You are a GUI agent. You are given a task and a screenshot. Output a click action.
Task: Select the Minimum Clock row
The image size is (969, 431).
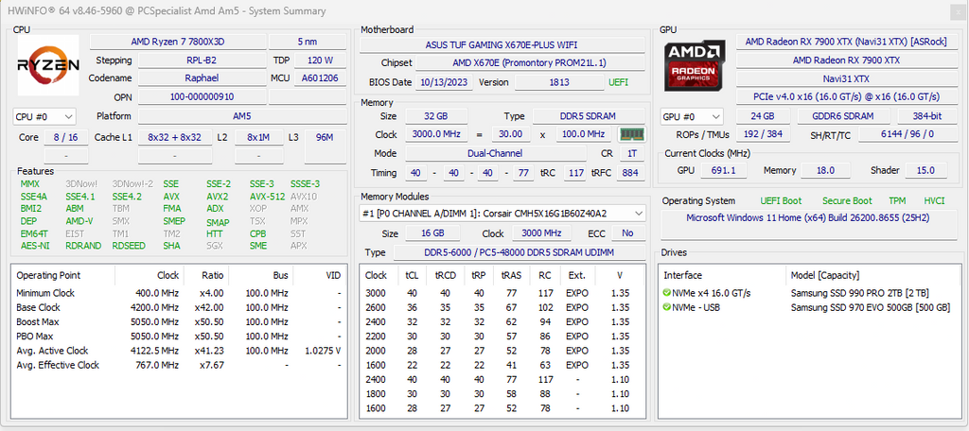[179, 293]
